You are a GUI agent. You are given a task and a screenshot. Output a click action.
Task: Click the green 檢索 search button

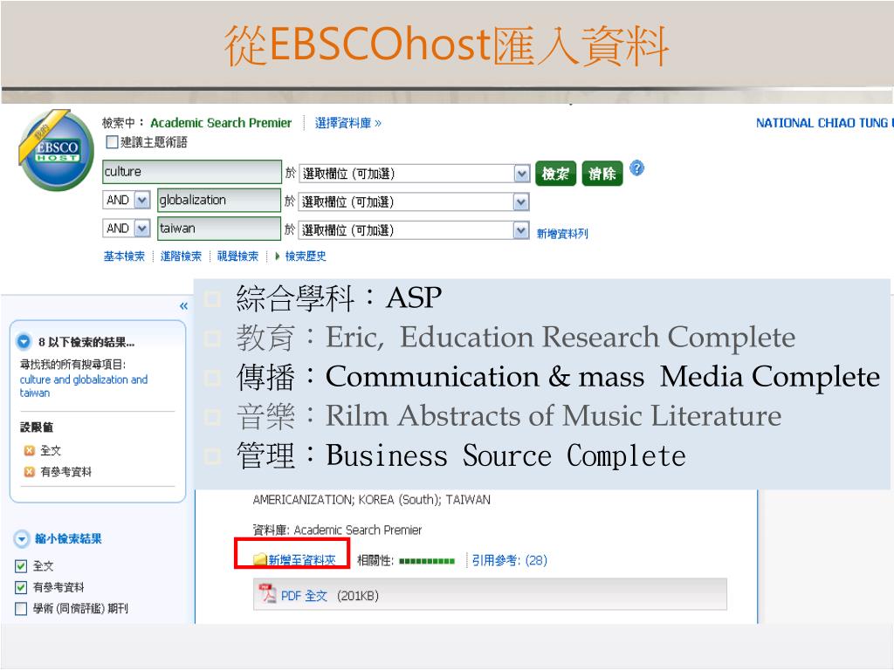click(x=555, y=174)
